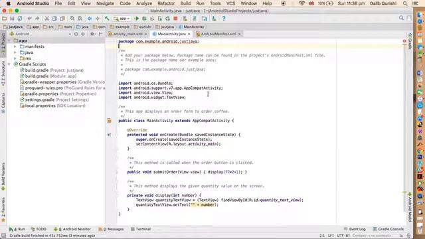Open project panel gear settings dropdown

click(93, 34)
